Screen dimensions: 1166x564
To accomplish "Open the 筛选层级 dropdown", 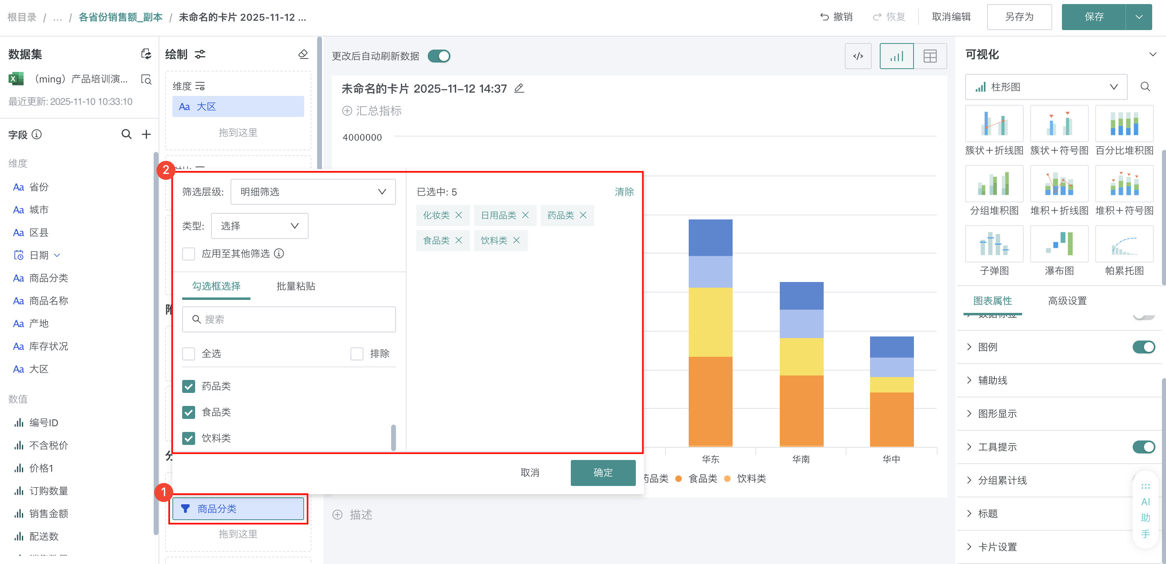I will 313,192.
